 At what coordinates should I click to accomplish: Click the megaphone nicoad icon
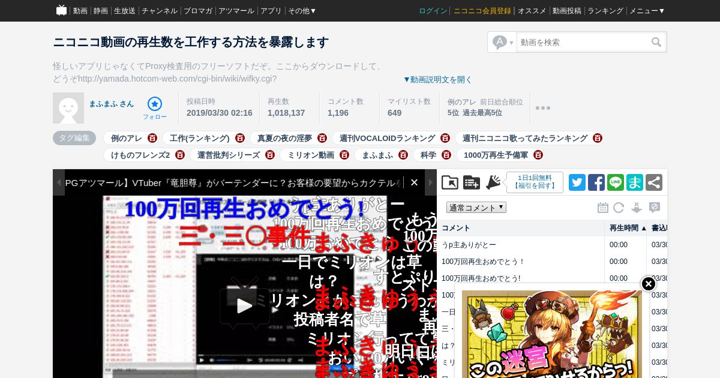coord(493,182)
